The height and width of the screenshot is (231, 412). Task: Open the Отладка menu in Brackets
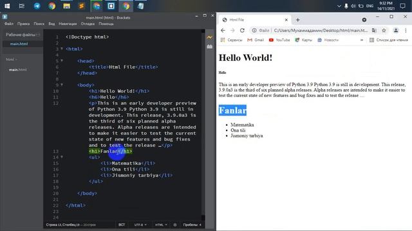tap(88, 24)
